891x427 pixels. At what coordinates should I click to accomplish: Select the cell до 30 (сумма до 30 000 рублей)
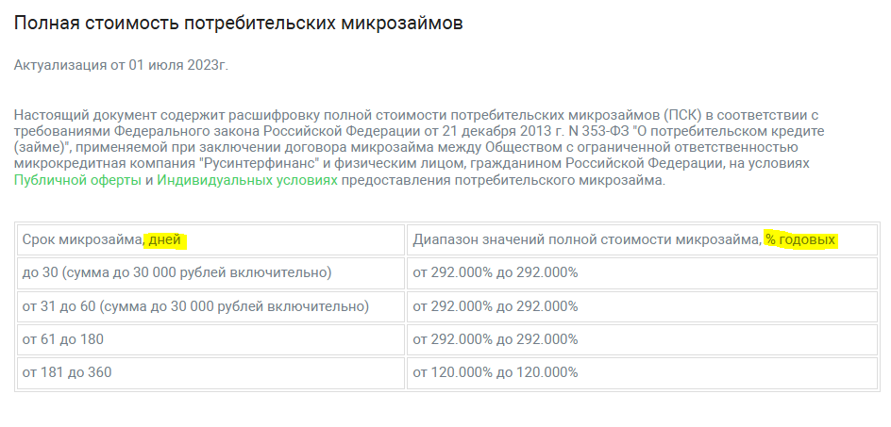(x=210, y=273)
